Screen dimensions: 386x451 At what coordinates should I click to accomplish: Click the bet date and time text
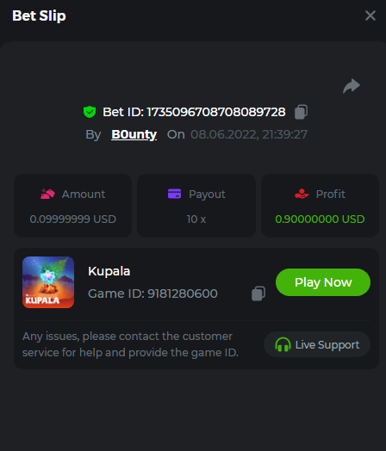(249, 134)
